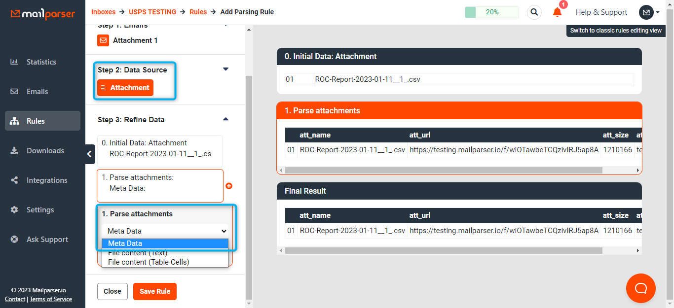Open the orange chat support bubble
674x308 pixels.
coord(640,288)
